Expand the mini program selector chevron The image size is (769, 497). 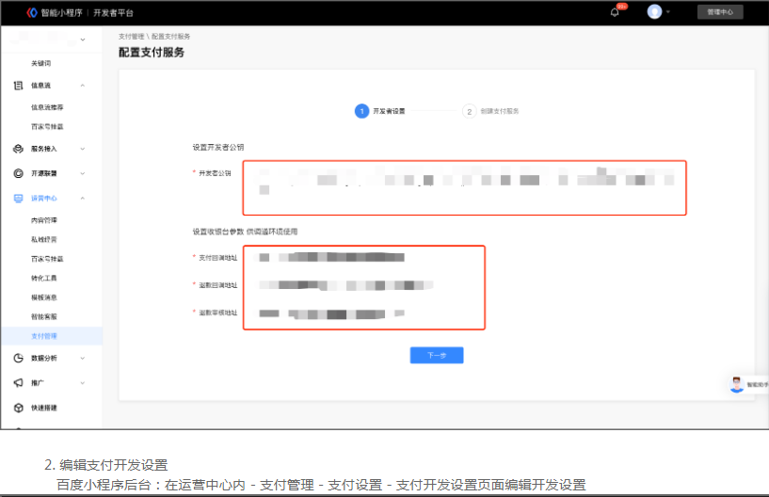click(83, 40)
